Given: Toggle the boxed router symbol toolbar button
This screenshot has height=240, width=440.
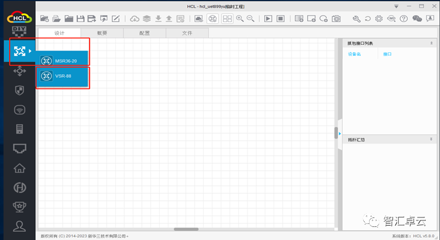Looking at the screenshot, I should tap(212, 19).
